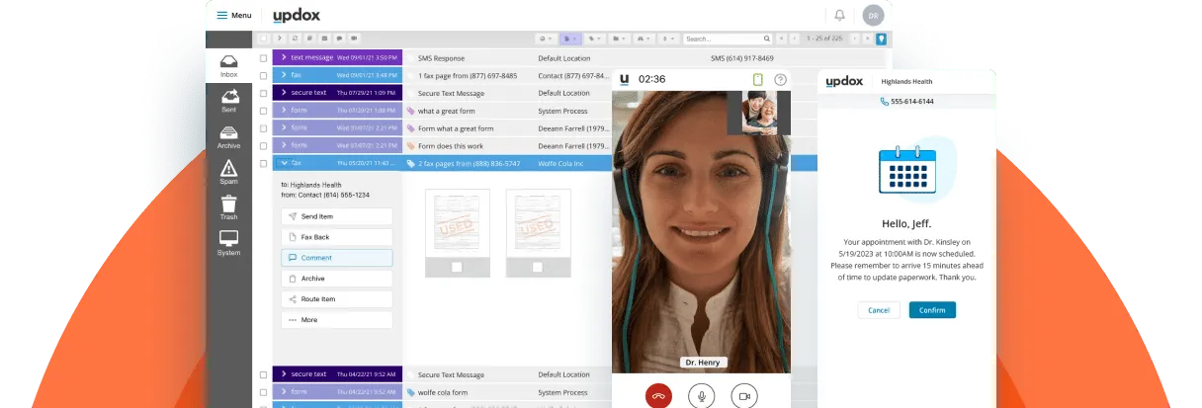
Task: Click the '2 fax pages from (888) 836-5747' subject
Action: pyautogui.click(x=469, y=163)
